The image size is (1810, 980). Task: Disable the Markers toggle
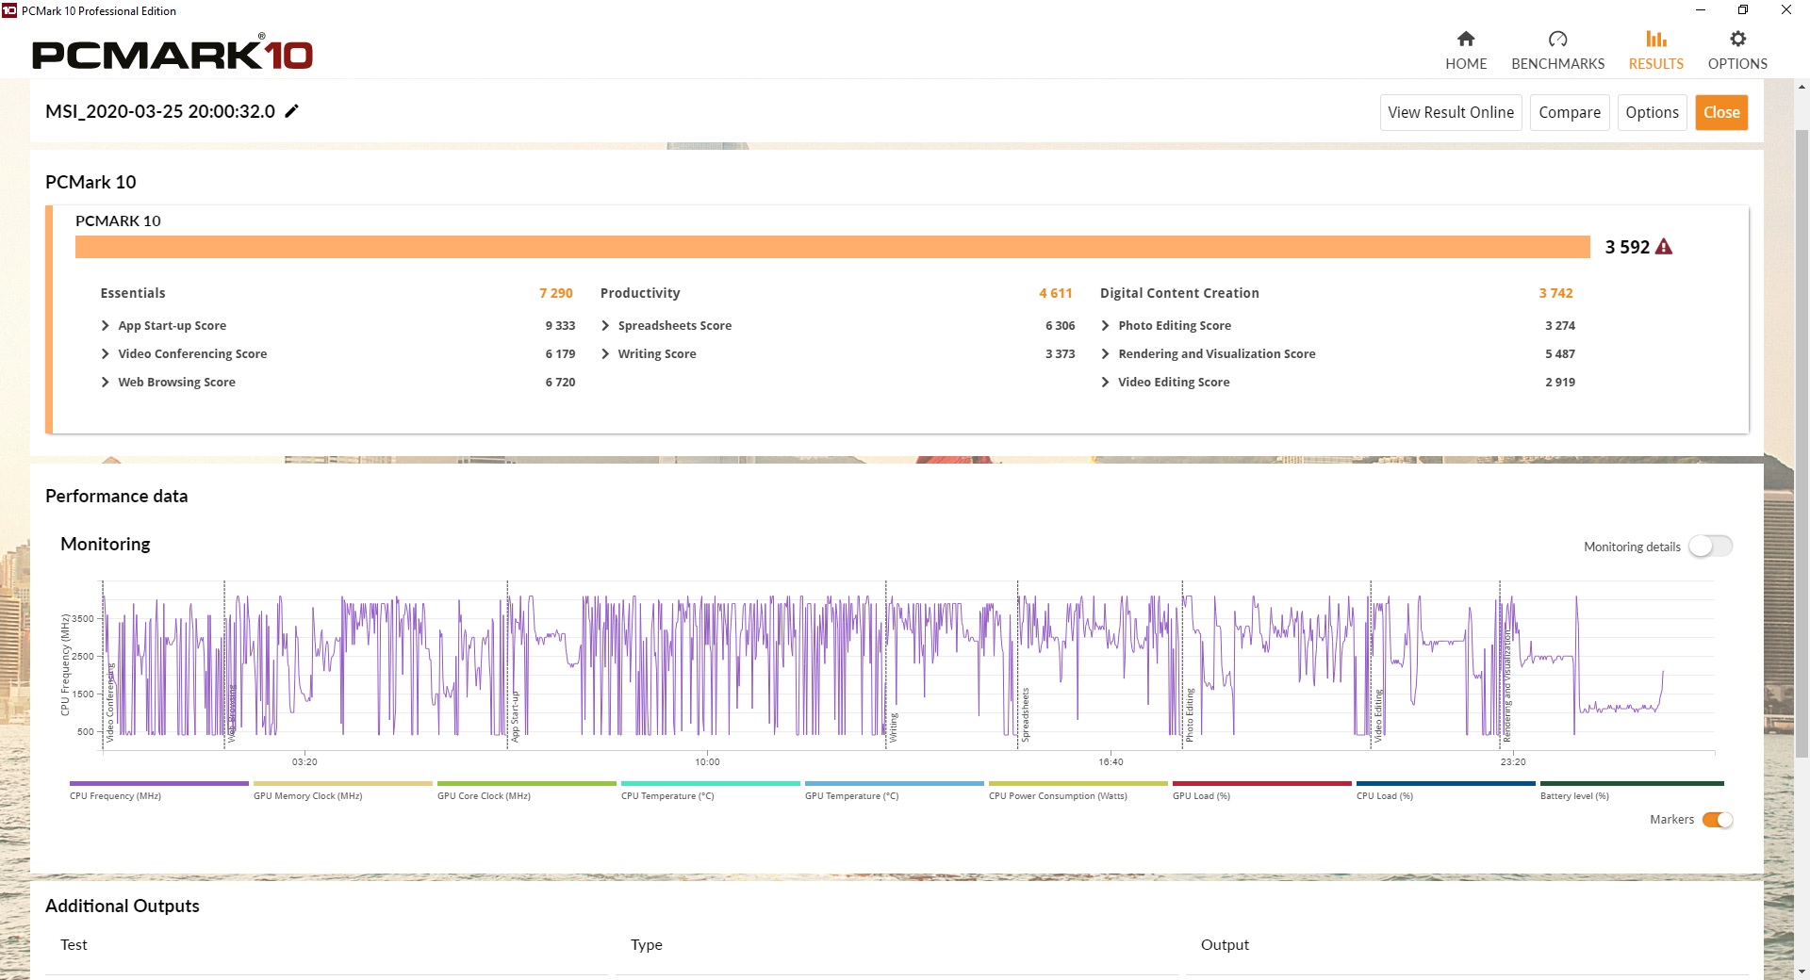1718,820
